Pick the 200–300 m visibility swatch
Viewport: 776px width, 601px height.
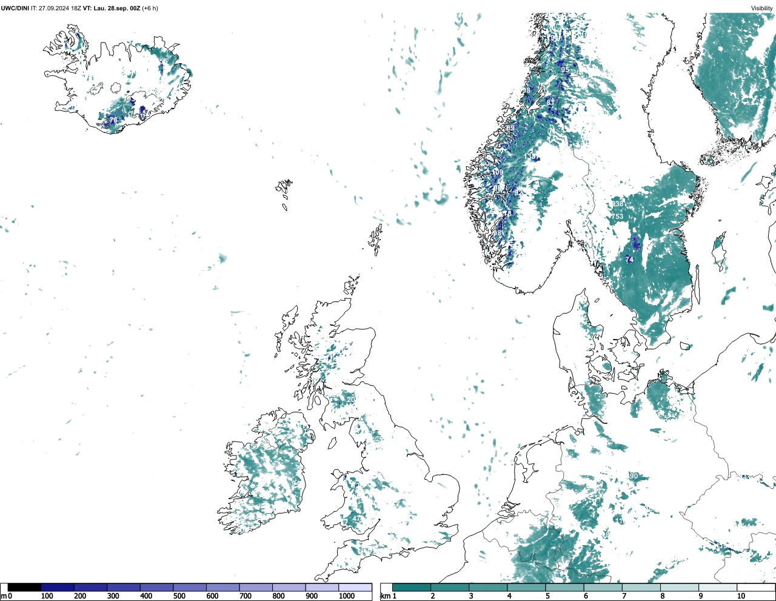(91, 587)
